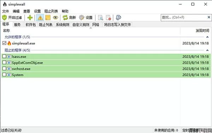The width and height of the screenshot is (212, 133).
Task: Open the 阻止列表 menu in the menu bar
Action: (51, 11)
